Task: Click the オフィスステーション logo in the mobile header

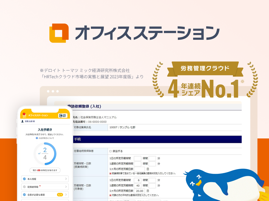Action: click(x=39, y=115)
